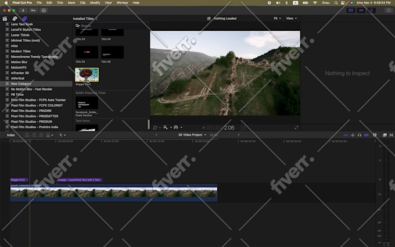Viewport: 395px width, 247px height.
Task: Open the Trim menu
Action: point(60,3)
